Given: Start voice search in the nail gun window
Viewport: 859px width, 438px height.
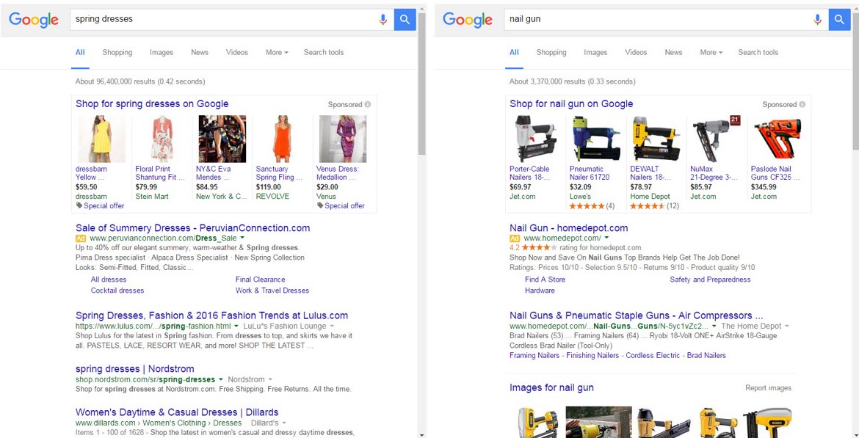Looking at the screenshot, I should click(817, 20).
